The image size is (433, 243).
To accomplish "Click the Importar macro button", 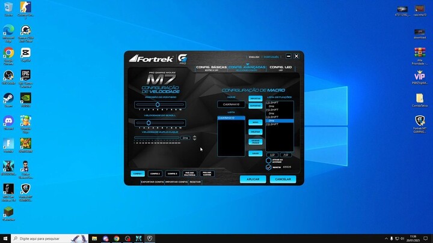I will (x=256, y=98).
